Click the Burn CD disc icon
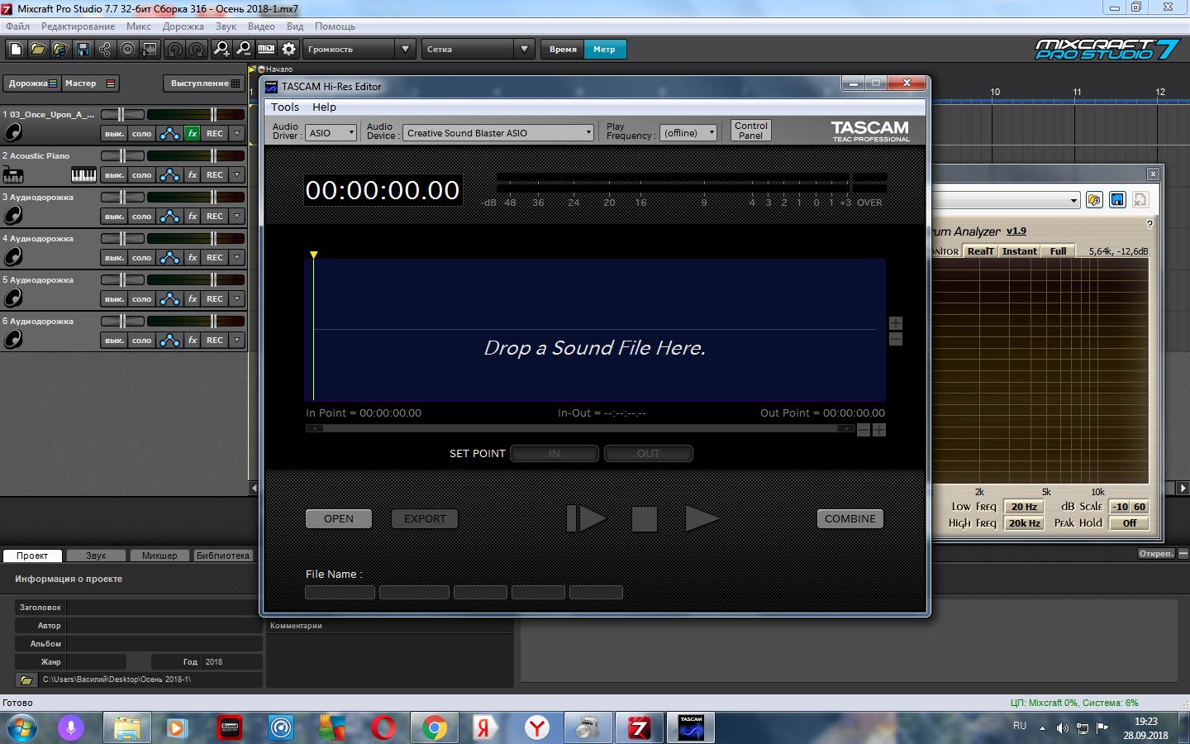 point(127,50)
